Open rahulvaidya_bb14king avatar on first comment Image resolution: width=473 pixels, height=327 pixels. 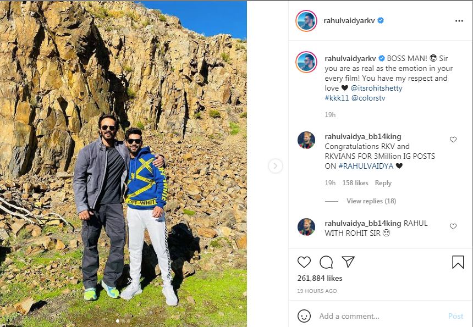[306, 140]
